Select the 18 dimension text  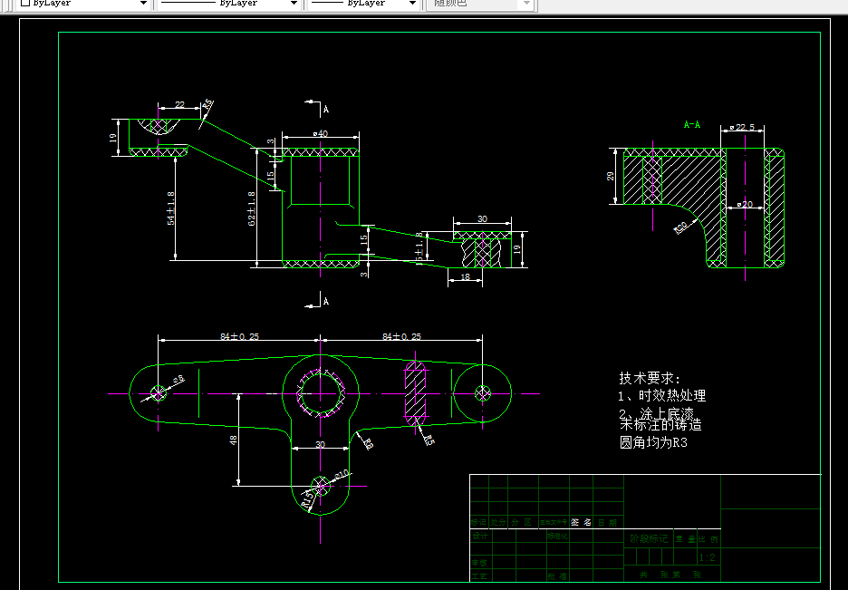[x=465, y=277]
